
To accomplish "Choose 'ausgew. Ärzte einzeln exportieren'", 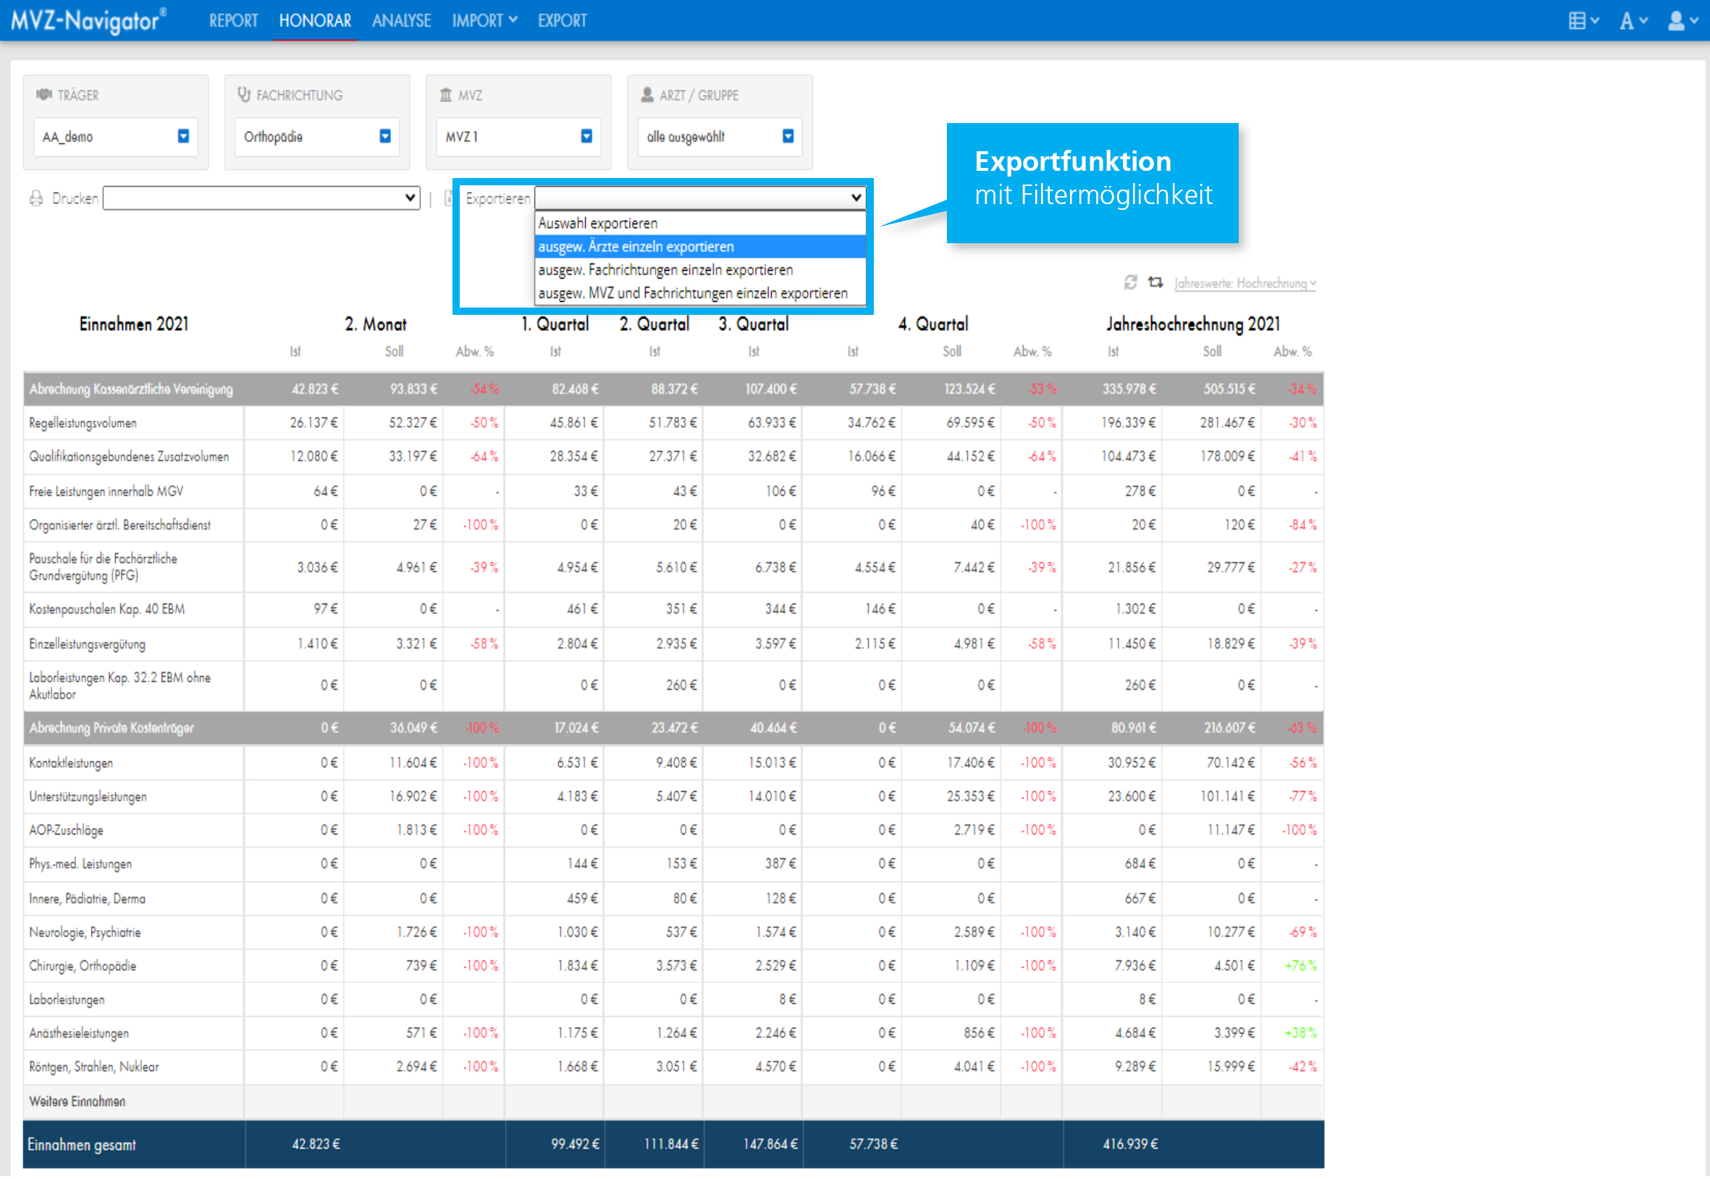I will (x=701, y=247).
